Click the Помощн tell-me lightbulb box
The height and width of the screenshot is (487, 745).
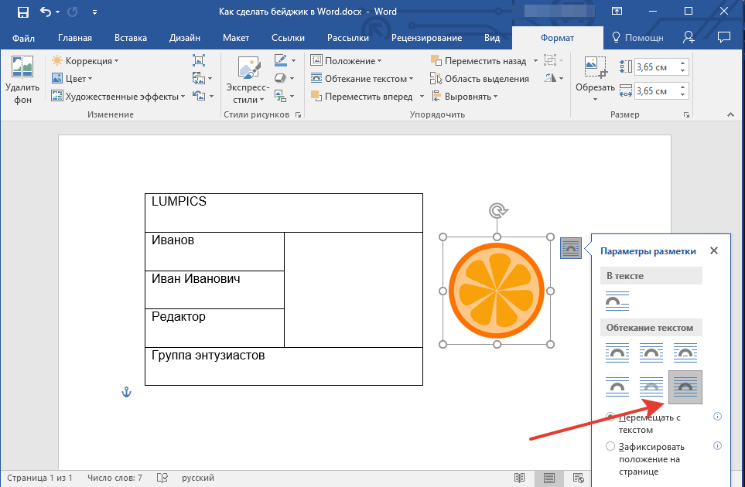637,38
